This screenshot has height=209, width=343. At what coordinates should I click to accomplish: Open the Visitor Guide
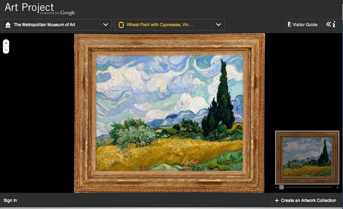pos(302,25)
